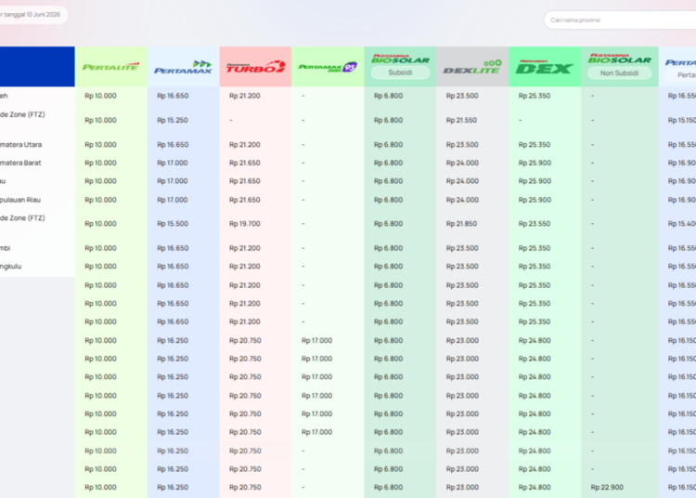696x498 pixels.
Task: Click the Subsidi pill label
Action: (x=400, y=72)
